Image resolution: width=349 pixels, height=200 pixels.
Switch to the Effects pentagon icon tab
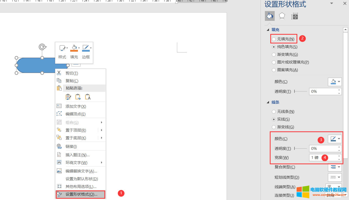pyautogui.click(x=282, y=16)
